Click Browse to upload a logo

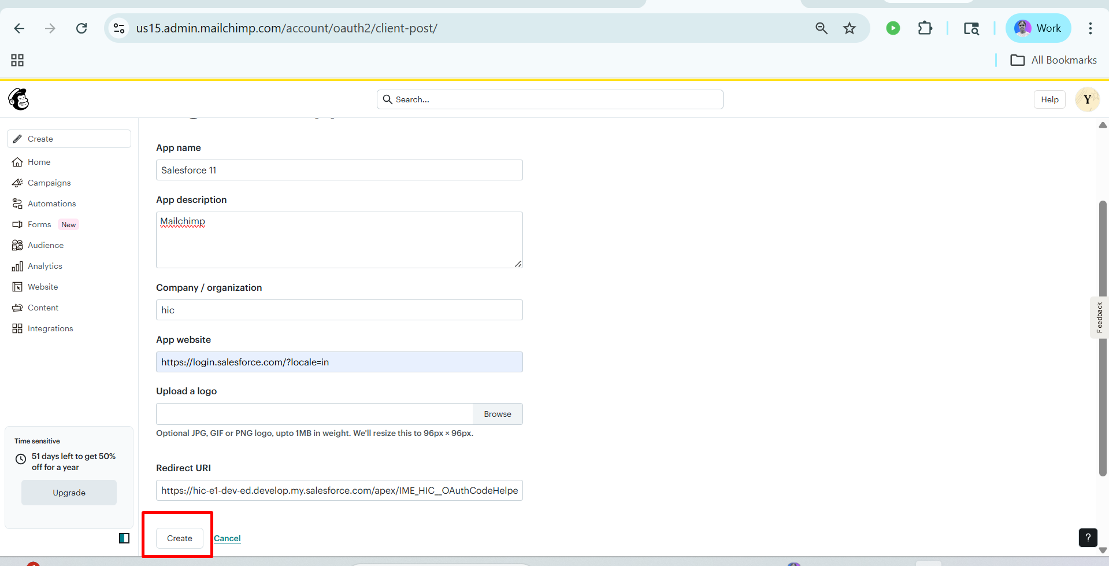point(498,414)
